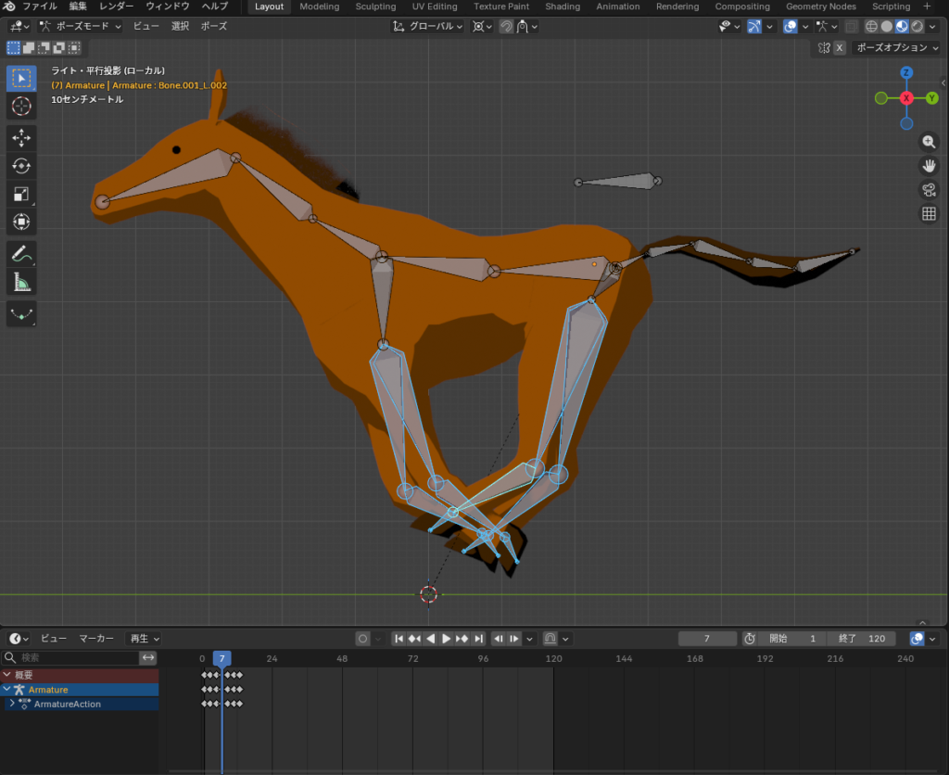The height and width of the screenshot is (775, 949).
Task: Open the レンダー menu
Action: point(116,6)
